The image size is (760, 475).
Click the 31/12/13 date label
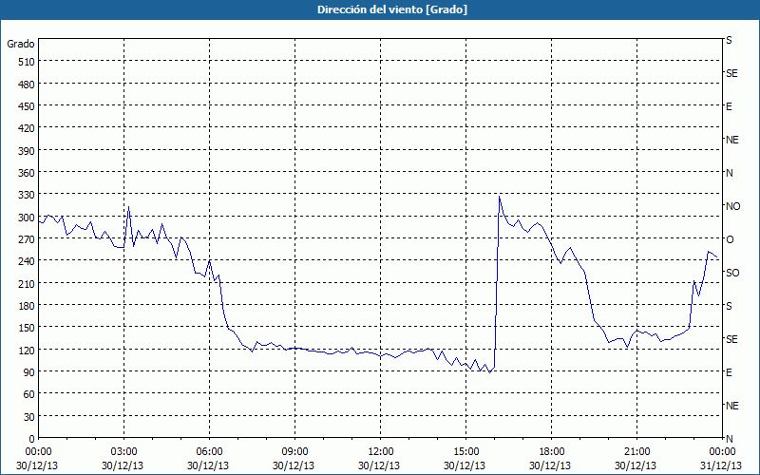pos(721,465)
